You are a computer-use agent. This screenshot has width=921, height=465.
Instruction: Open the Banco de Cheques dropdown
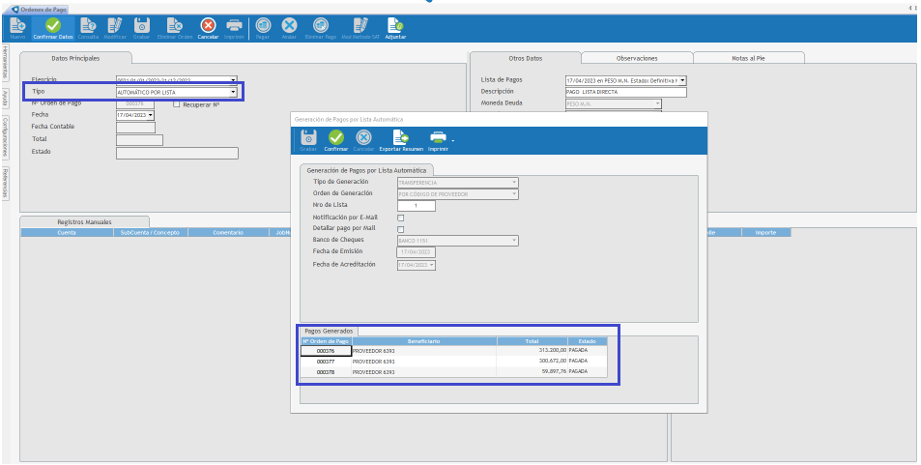(x=514, y=241)
